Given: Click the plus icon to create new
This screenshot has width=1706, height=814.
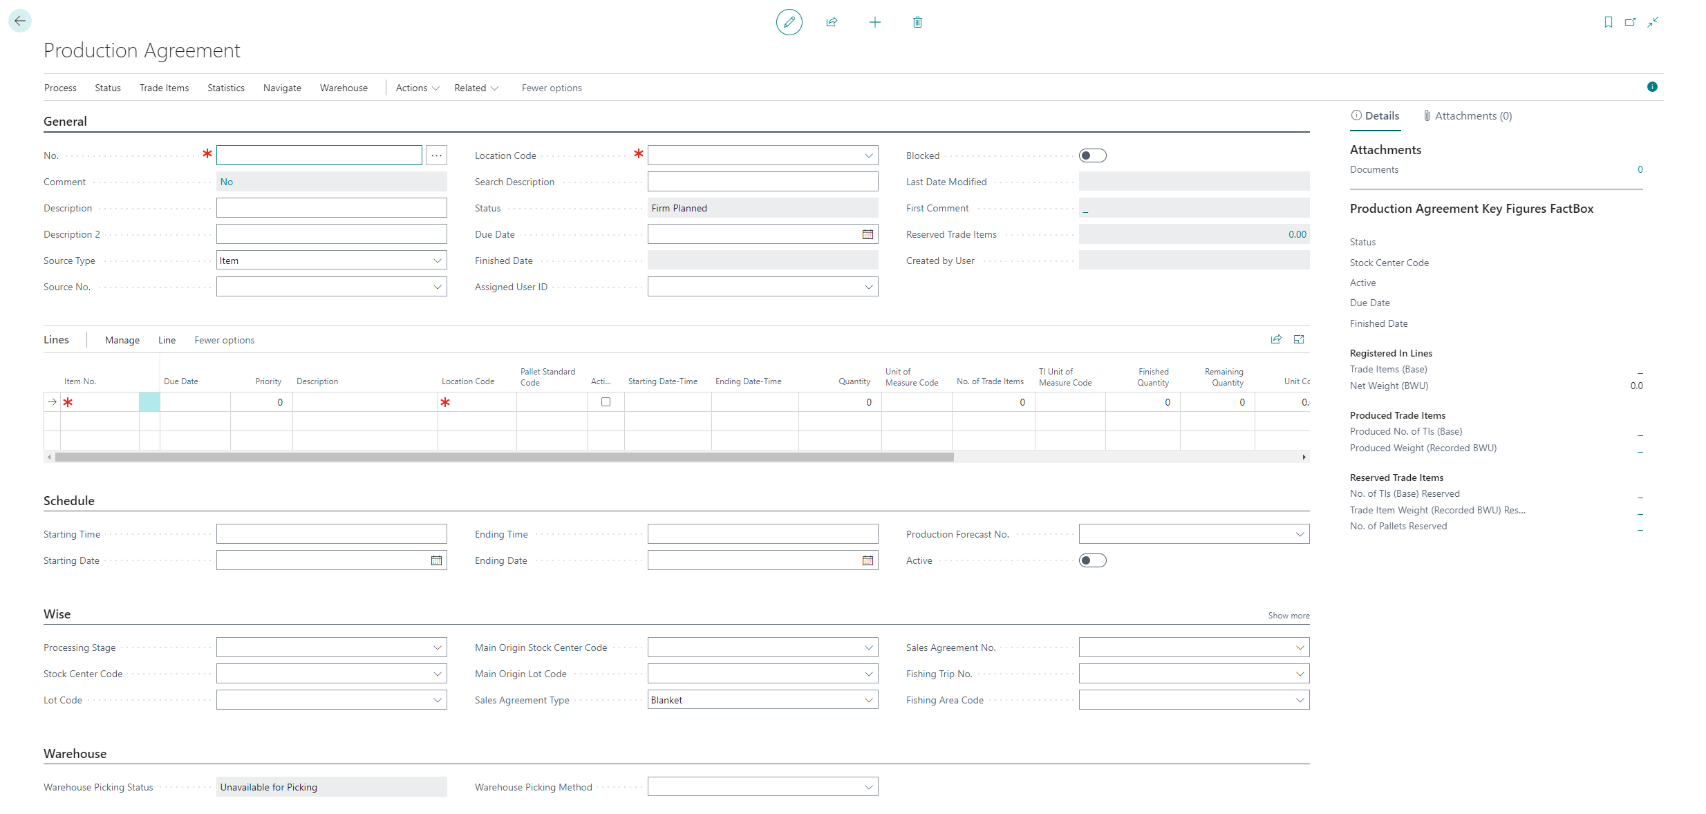Looking at the screenshot, I should 874,22.
